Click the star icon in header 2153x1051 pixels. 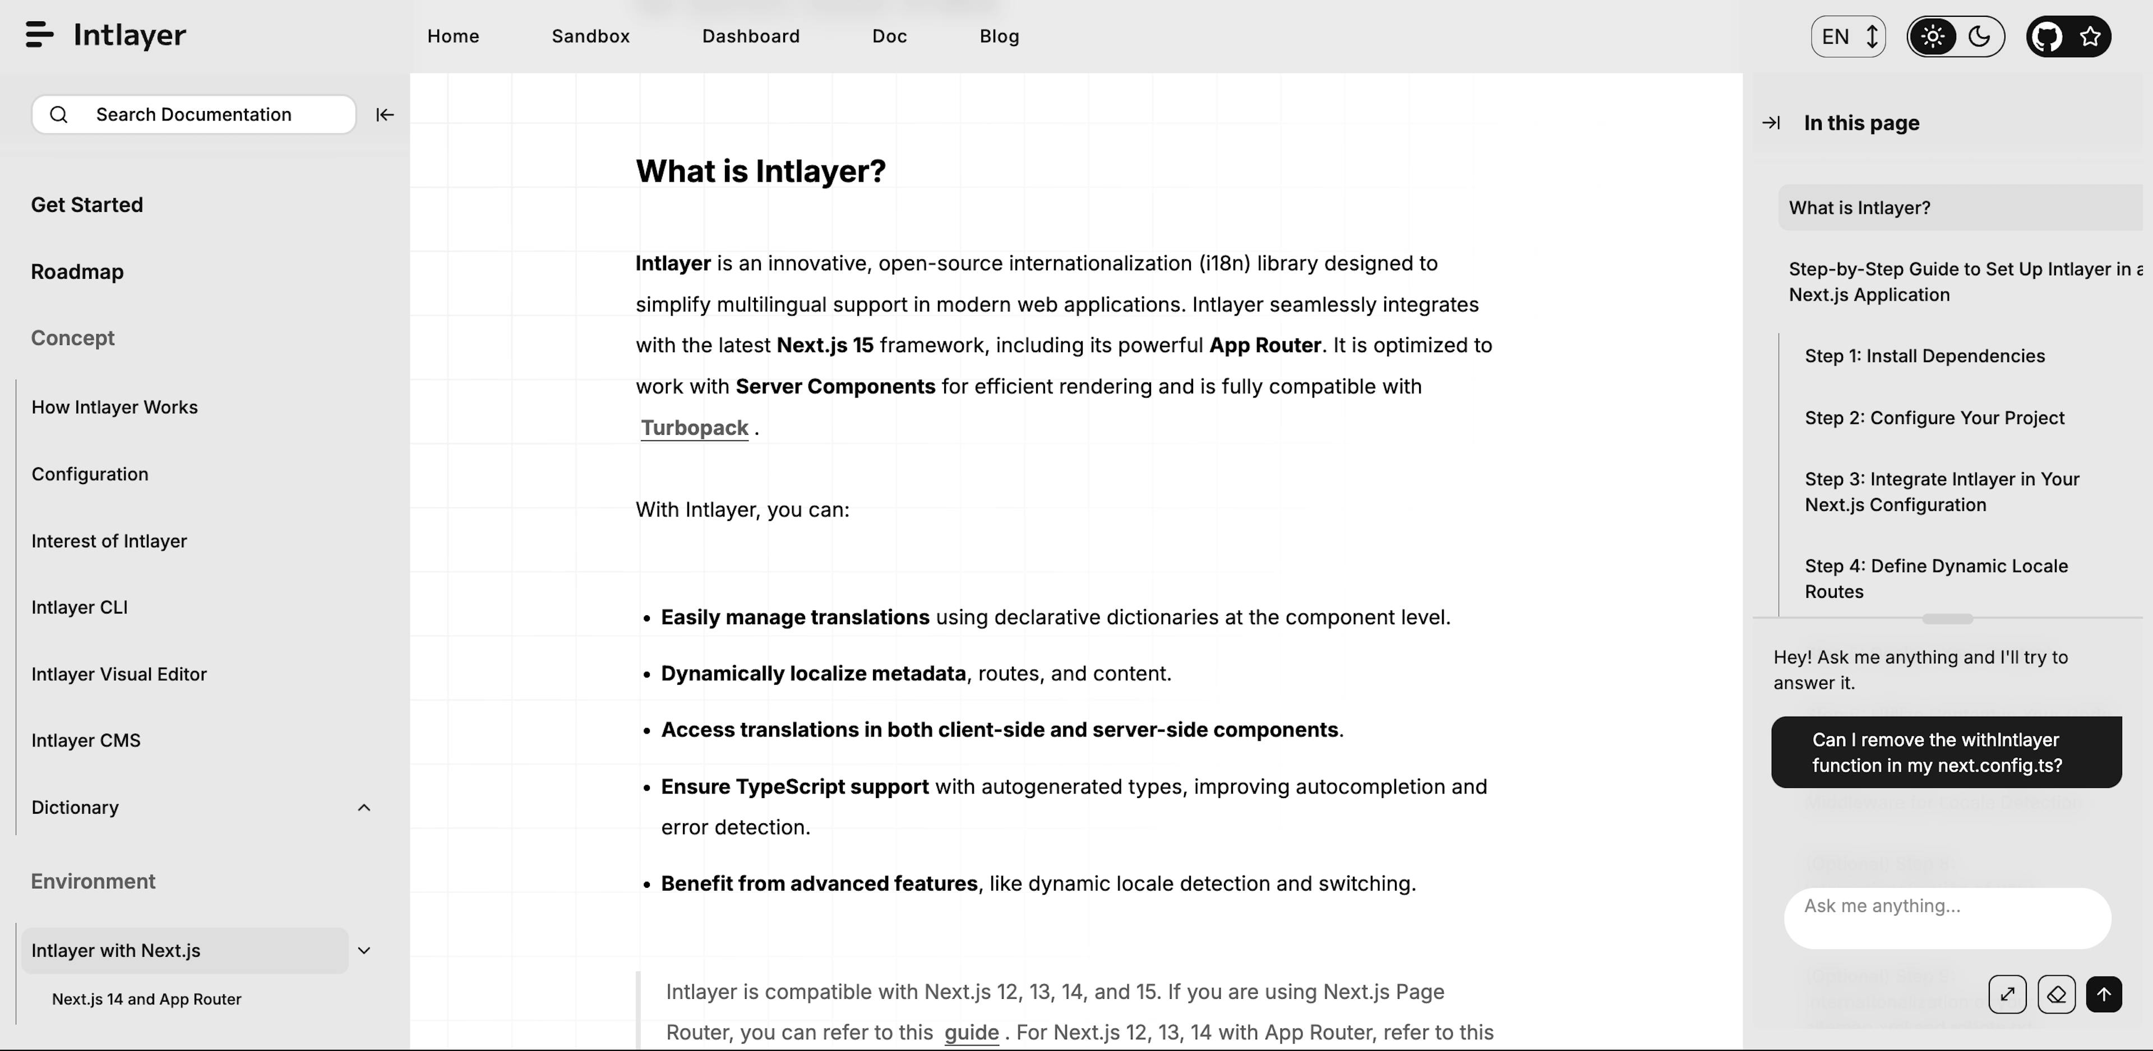(2090, 37)
